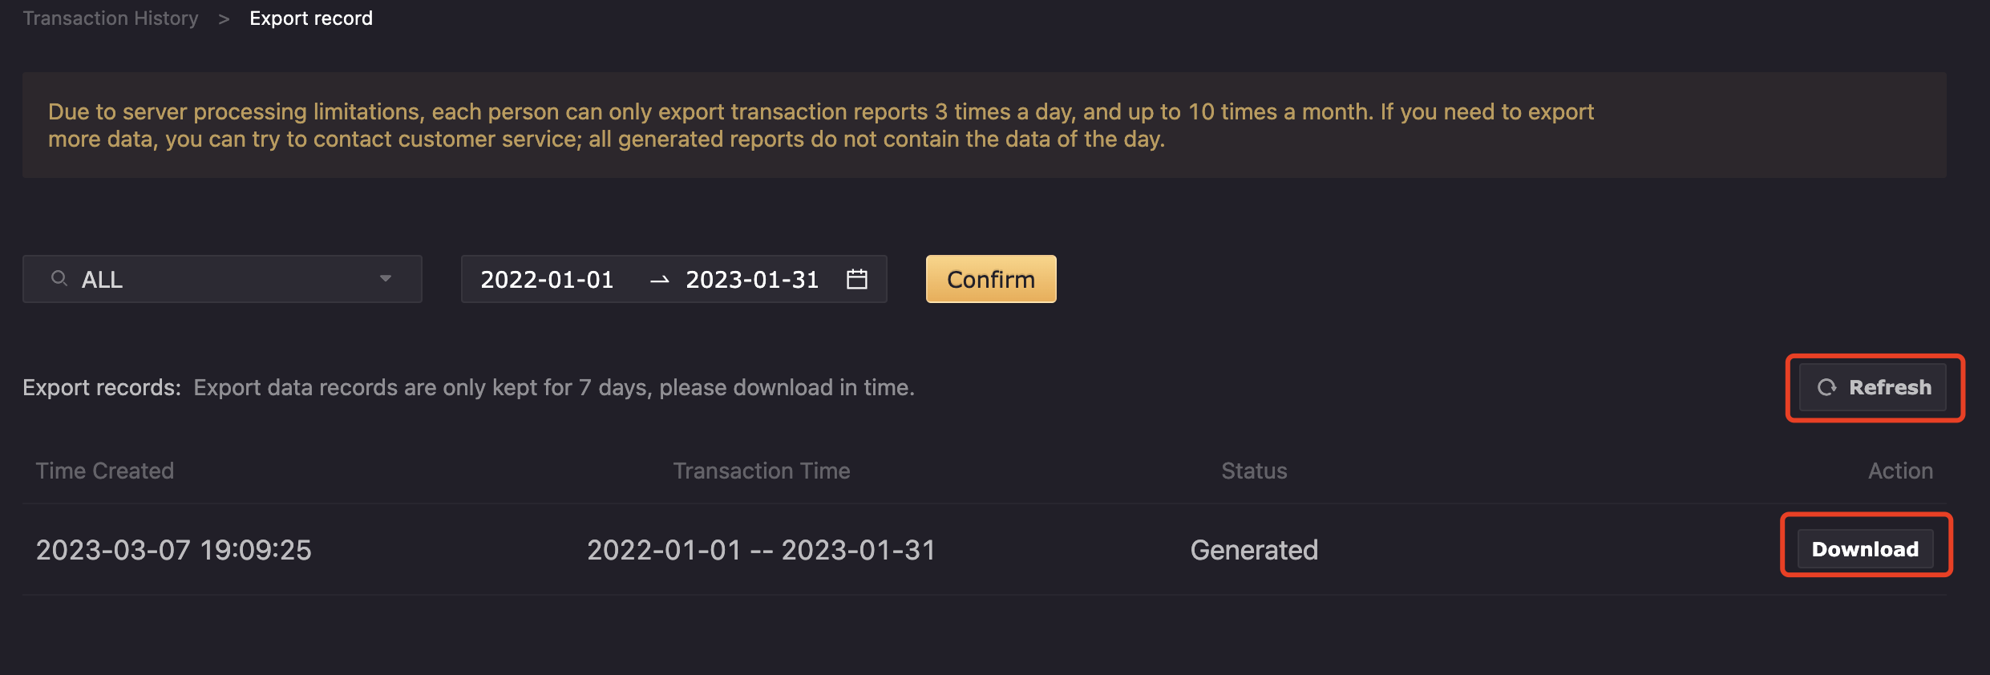Edit the end date 2023-01-31
Image resolution: width=1990 pixels, height=675 pixels.
[x=752, y=280]
